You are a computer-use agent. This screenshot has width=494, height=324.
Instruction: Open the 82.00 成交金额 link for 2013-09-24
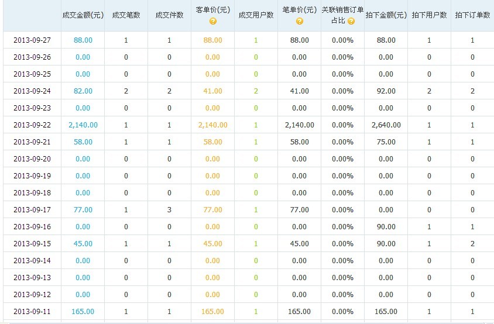83,91
